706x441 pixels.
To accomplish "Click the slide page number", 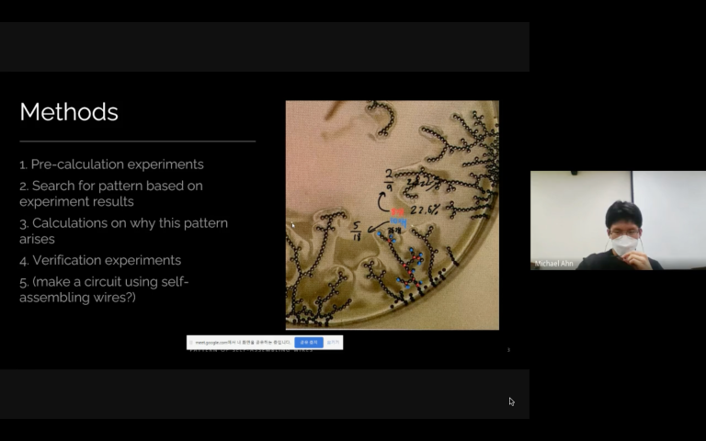I will tap(508, 349).
